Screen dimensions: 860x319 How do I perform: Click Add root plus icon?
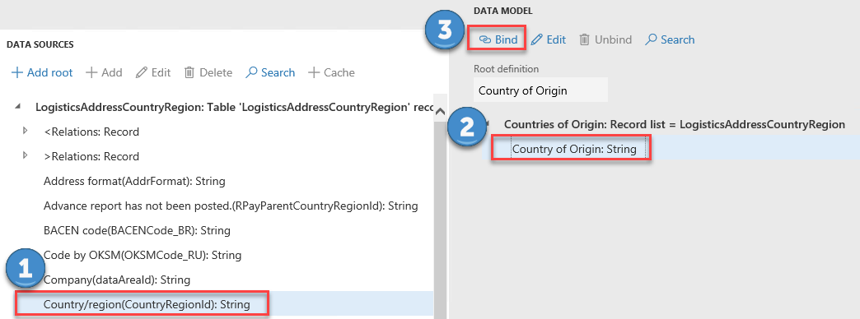pos(17,72)
